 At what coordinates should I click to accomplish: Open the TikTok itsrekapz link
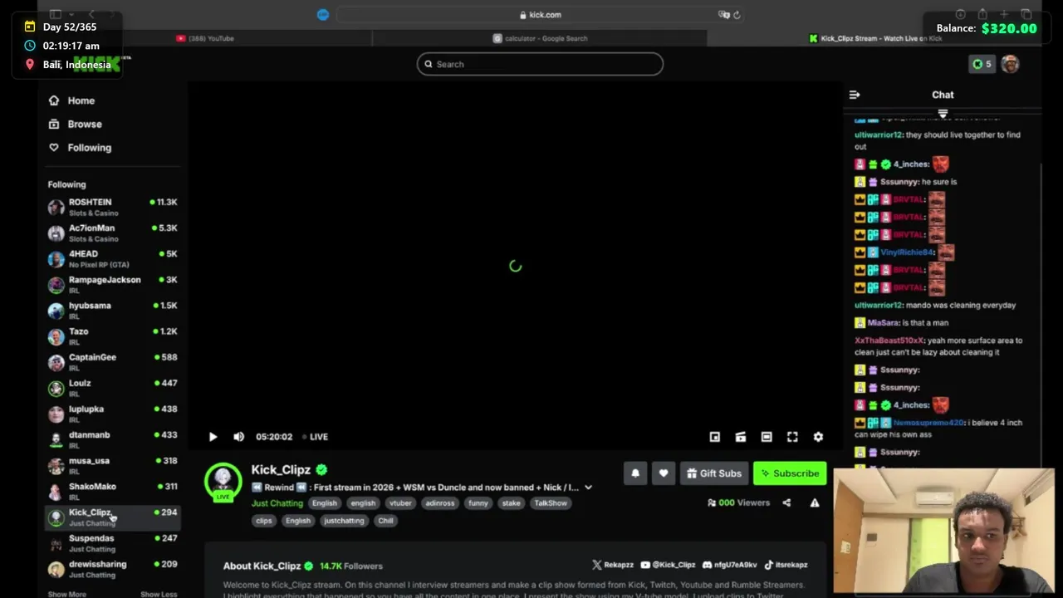pos(786,565)
